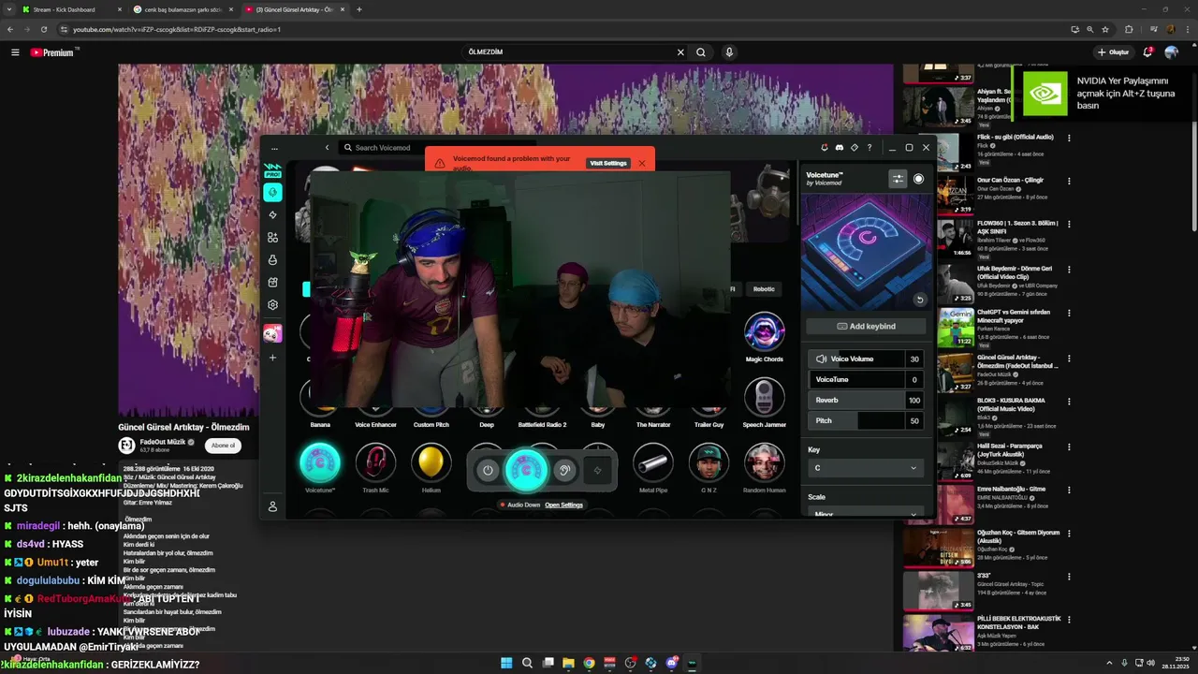Viewport: 1198px width, 674px height.
Task: Open options menu for Onur Can Özcan Çilingir
Action: pos(1069,181)
